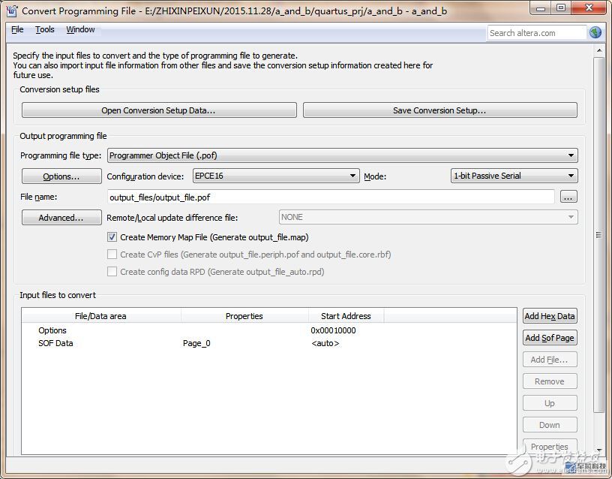The width and height of the screenshot is (612, 479).
Task: Click Add Hex Data button
Action: click(x=549, y=316)
